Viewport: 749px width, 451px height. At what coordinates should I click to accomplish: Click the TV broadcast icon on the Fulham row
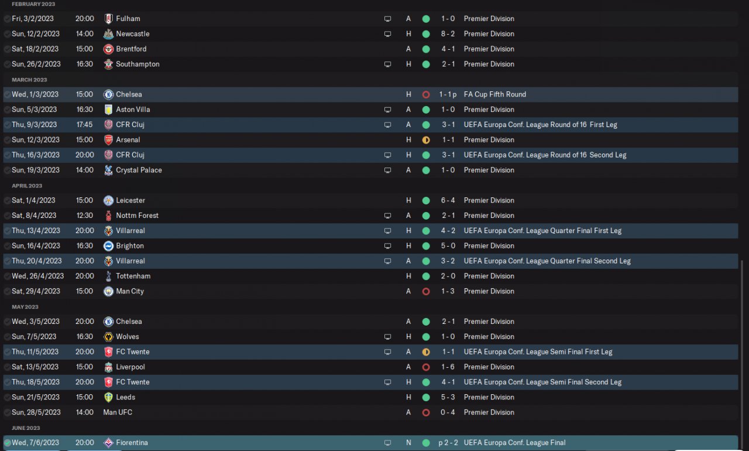pyautogui.click(x=387, y=19)
